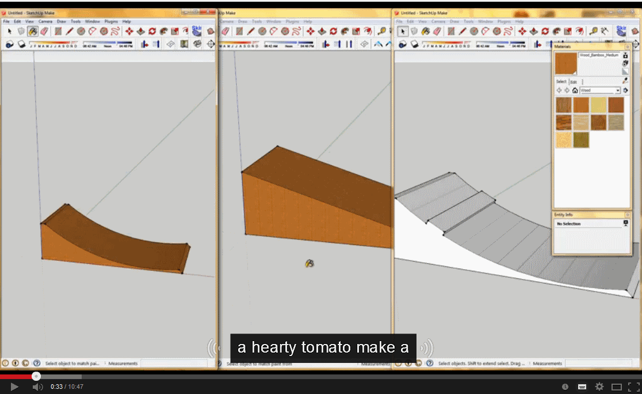
Task: Open the File menu in left SketchUp window
Action: tap(6, 21)
